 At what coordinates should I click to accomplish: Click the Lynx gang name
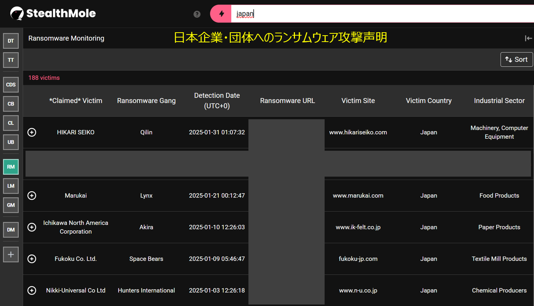[x=146, y=195]
